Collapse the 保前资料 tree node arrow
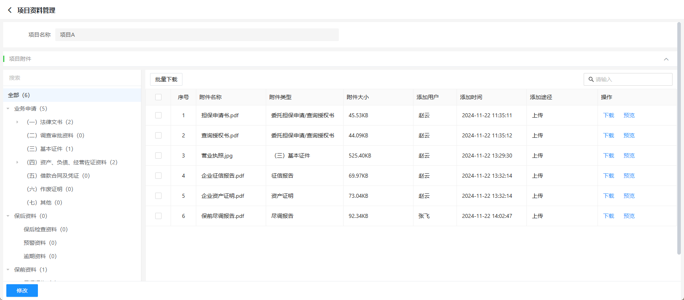 click(8, 270)
